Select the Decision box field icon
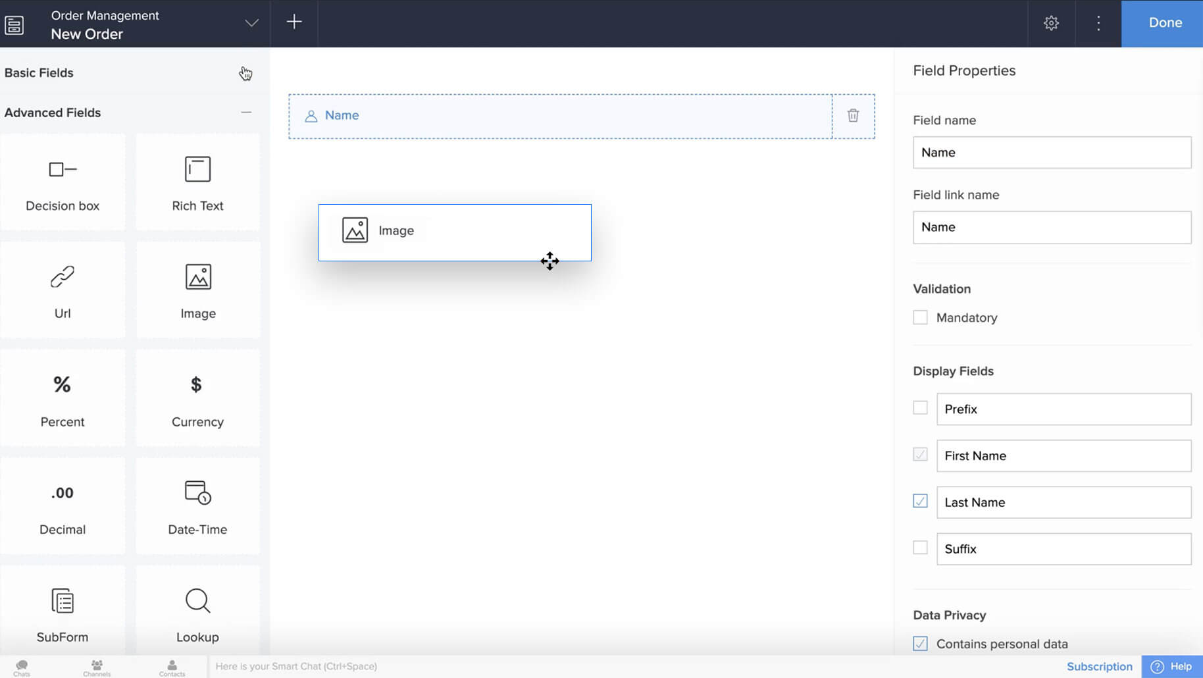This screenshot has height=678, width=1203. (x=63, y=170)
